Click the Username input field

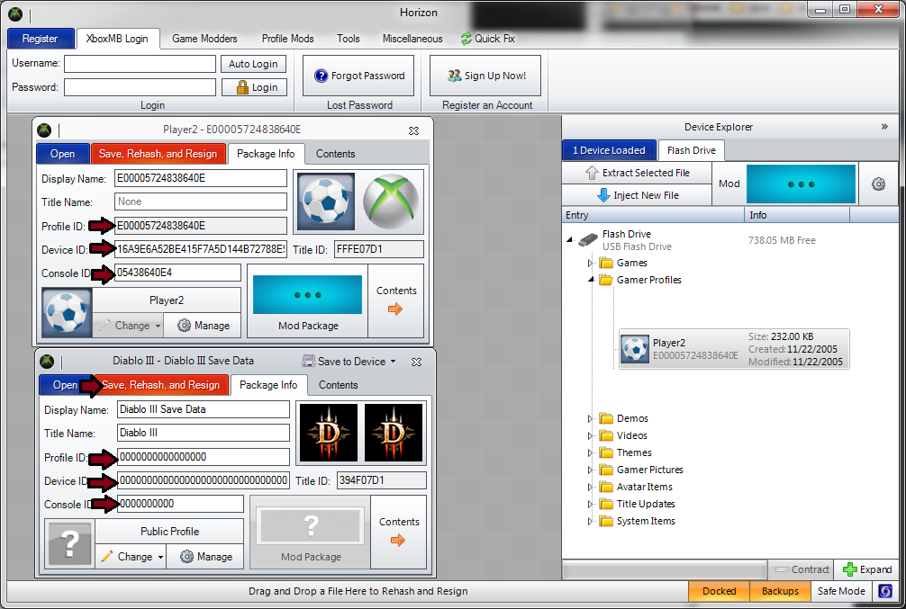click(140, 64)
